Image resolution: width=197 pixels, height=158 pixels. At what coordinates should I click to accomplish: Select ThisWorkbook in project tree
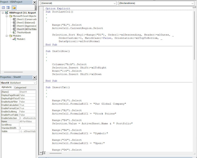[24, 32]
